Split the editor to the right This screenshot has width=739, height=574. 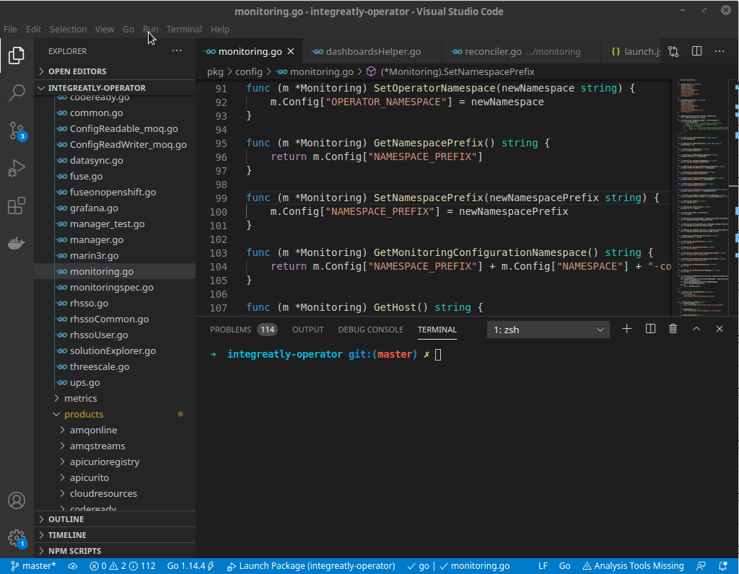(x=696, y=51)
